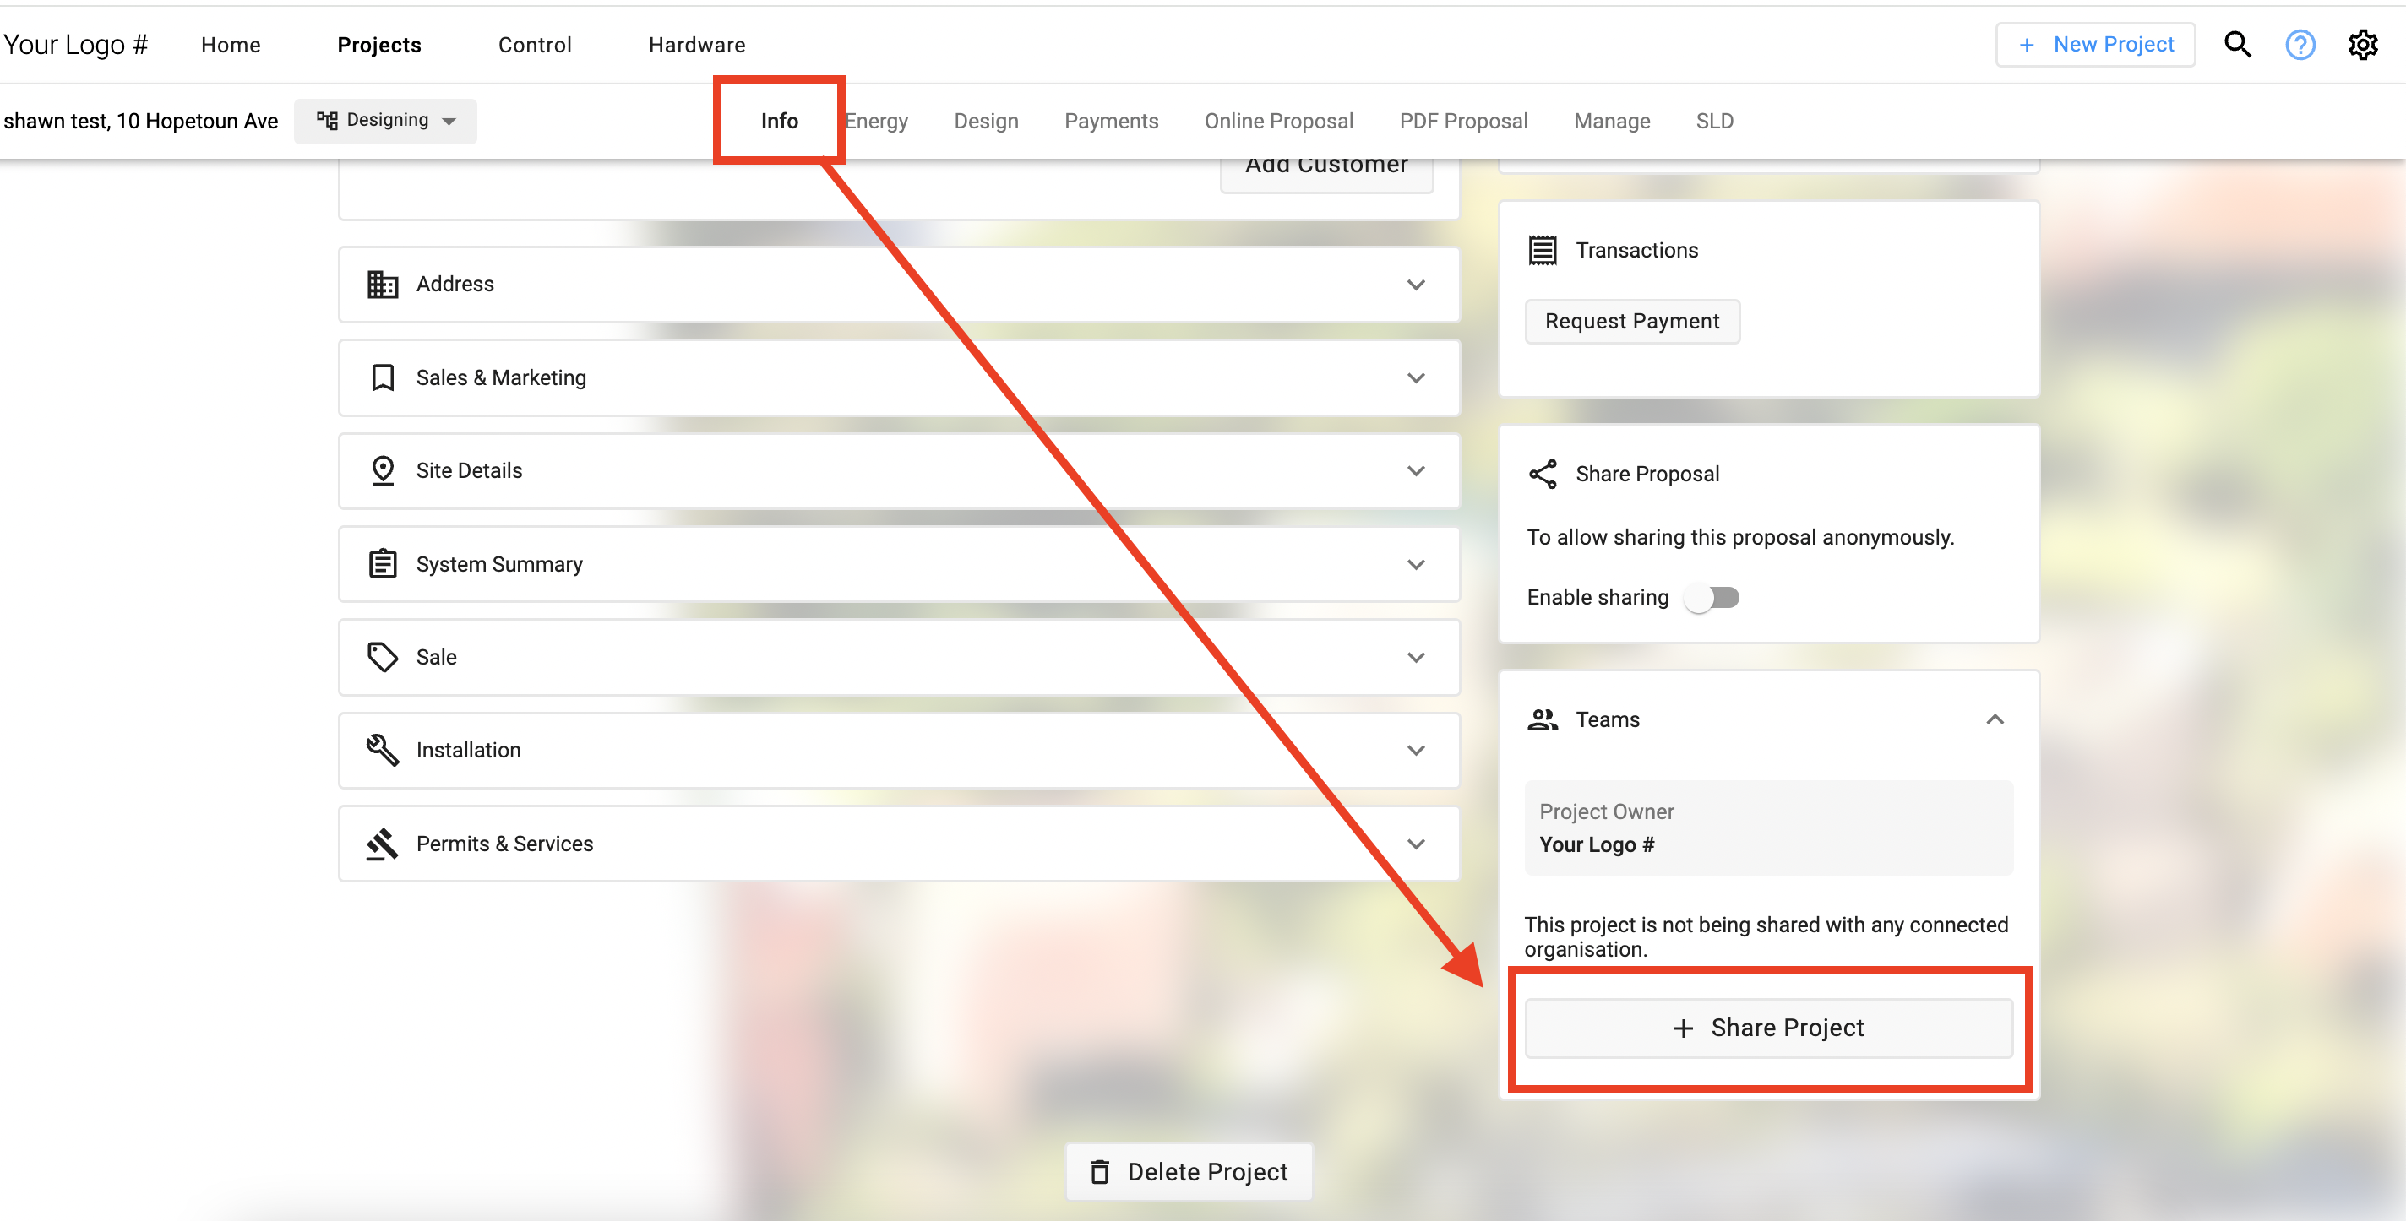
Task: Expand the Installation section chevron
Action: [x=1416, y=751]
